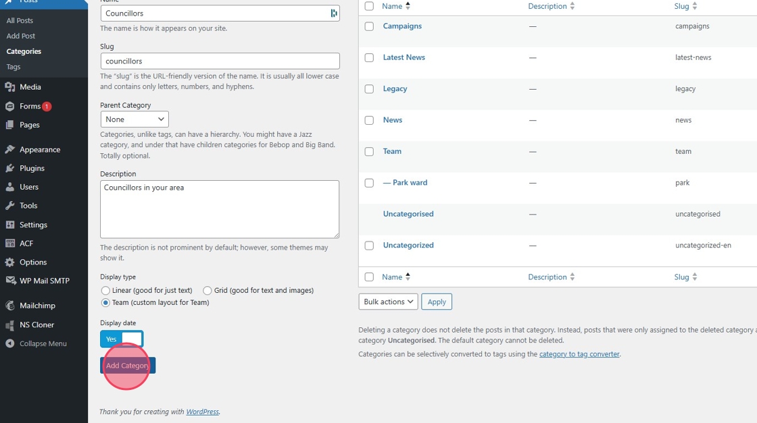Sort categories by Slug column header
Screen dimensions: 757x423
(x=682, y=6)
